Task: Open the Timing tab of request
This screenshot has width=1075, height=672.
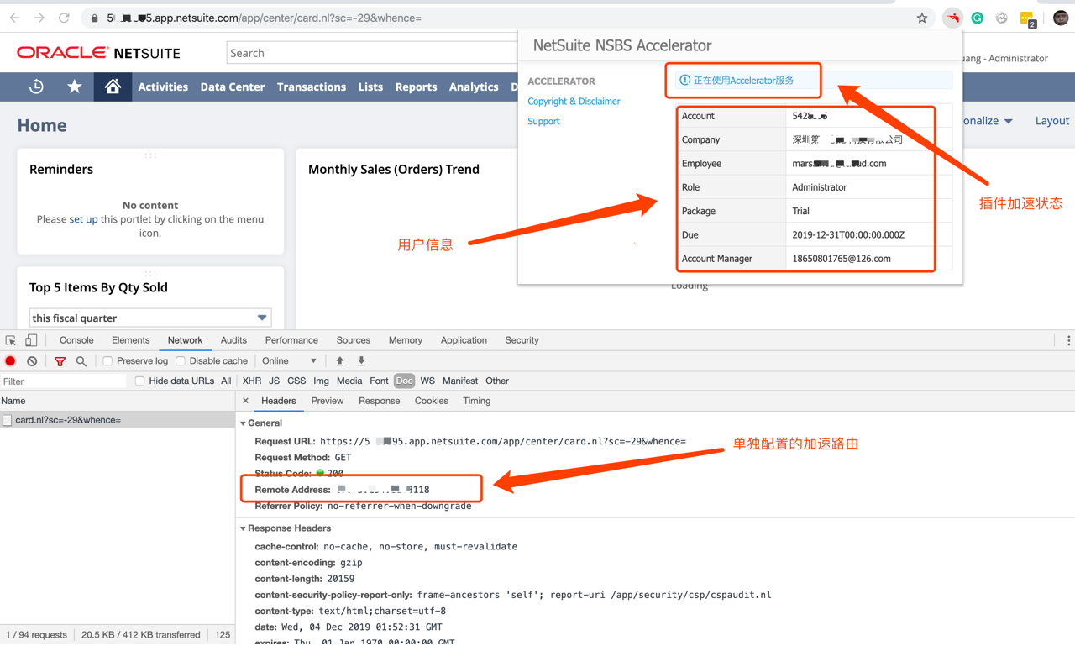Action: click(x=476, y=401)
